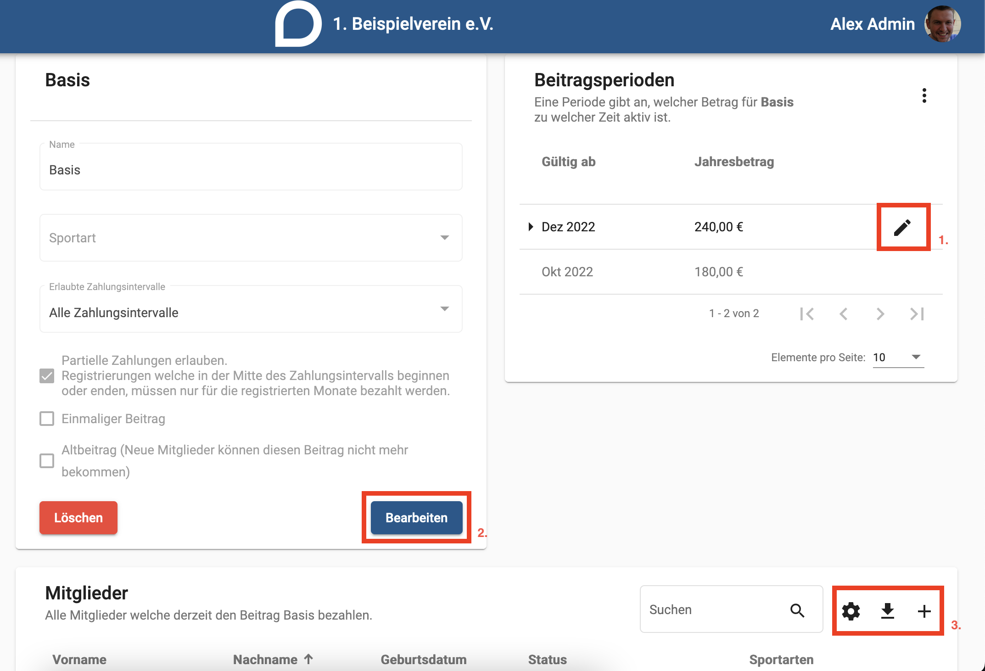Click the 1 - 2 von 2 label
The height and width of the screenshot is (671, 985).
pos(734,313)
